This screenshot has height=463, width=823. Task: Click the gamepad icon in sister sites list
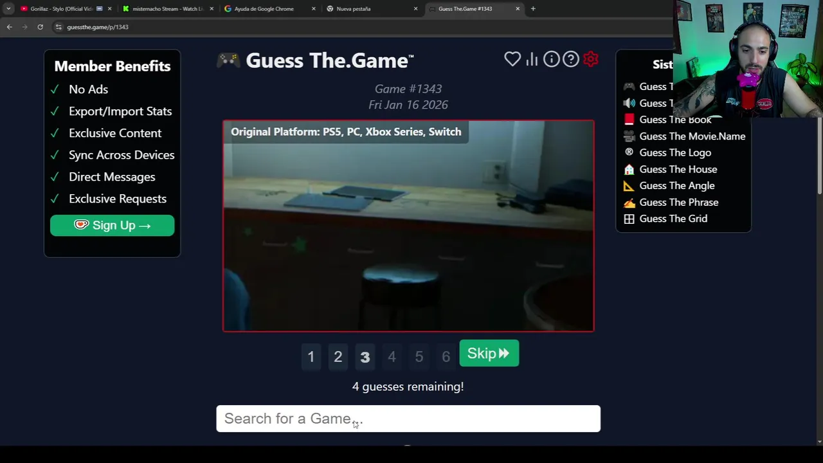coord(629,87)
